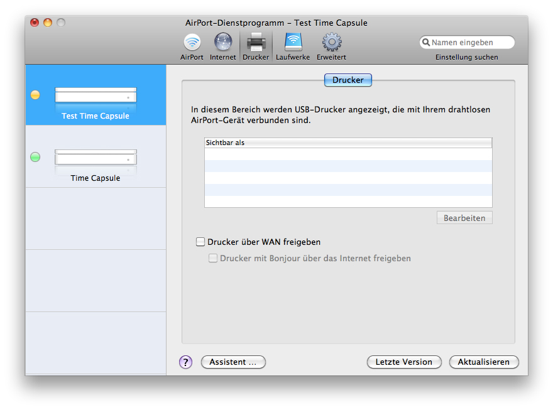Click the green status indicator of Time Capsule
This screenshot has height=410, width=553.
click(x=35, y=157)
